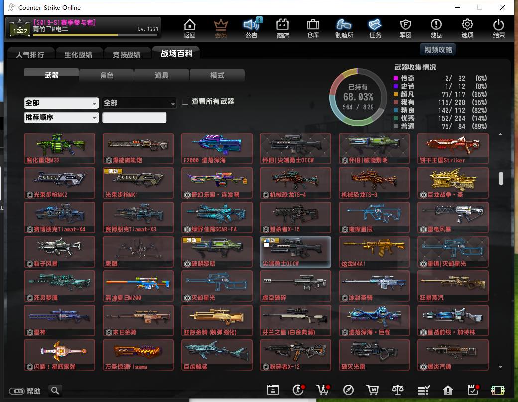
Task: Click the 视频攻略 button
Action: coord(438,50)
